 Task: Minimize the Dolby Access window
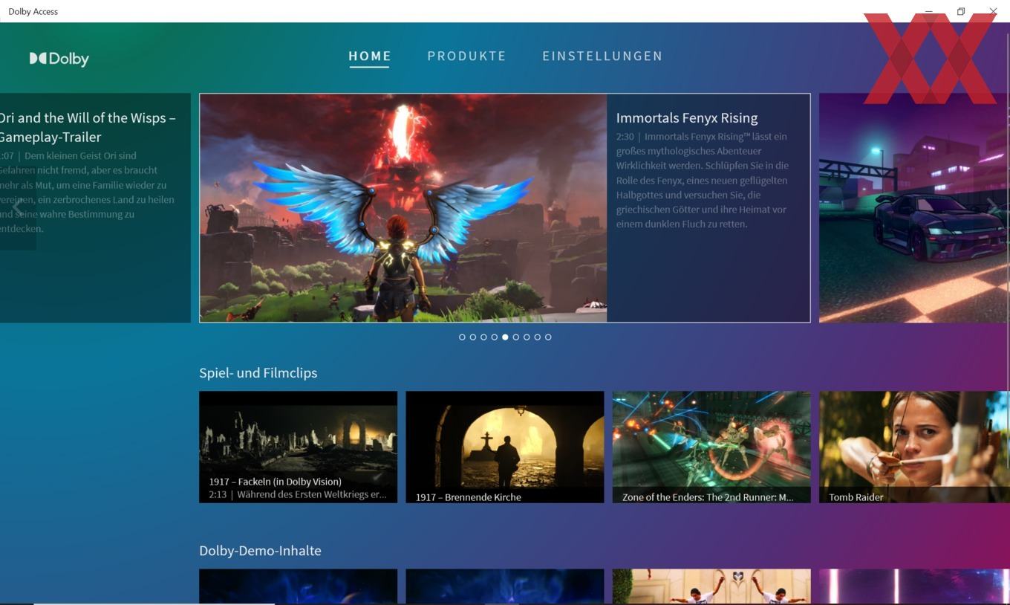coord(928,11)
